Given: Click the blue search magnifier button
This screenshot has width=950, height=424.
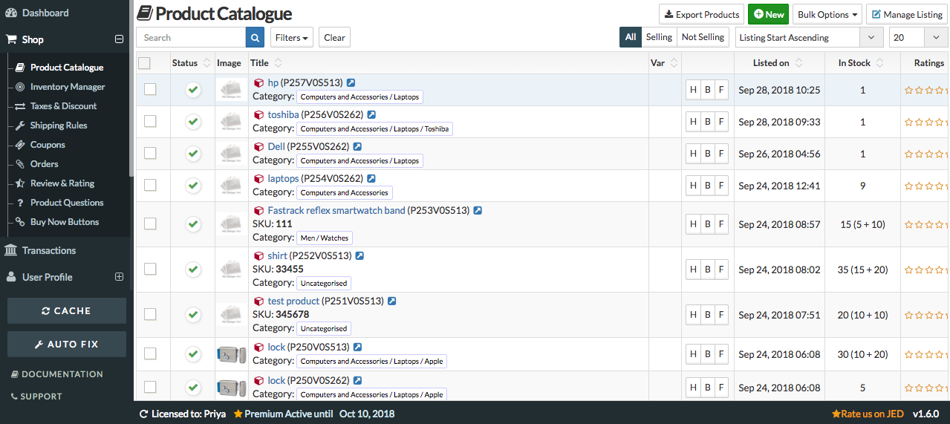Looking at the screenshot, I should pyautogui.click(x=255, y=37).
